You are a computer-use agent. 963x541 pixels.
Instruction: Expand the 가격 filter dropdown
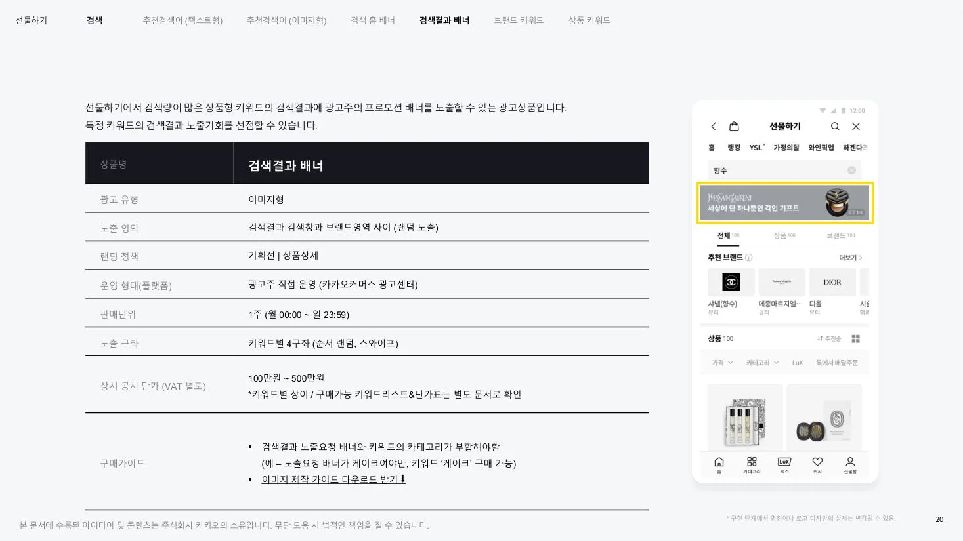pyautogui.click(x=722, y=363)
